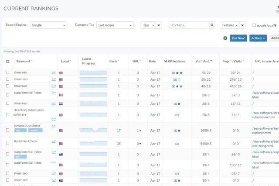Open the Search Engine Google dropdown

point(49,25)
